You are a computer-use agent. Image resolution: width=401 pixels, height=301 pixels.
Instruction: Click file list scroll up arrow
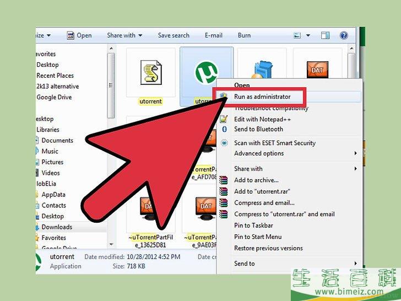point(351,48)
